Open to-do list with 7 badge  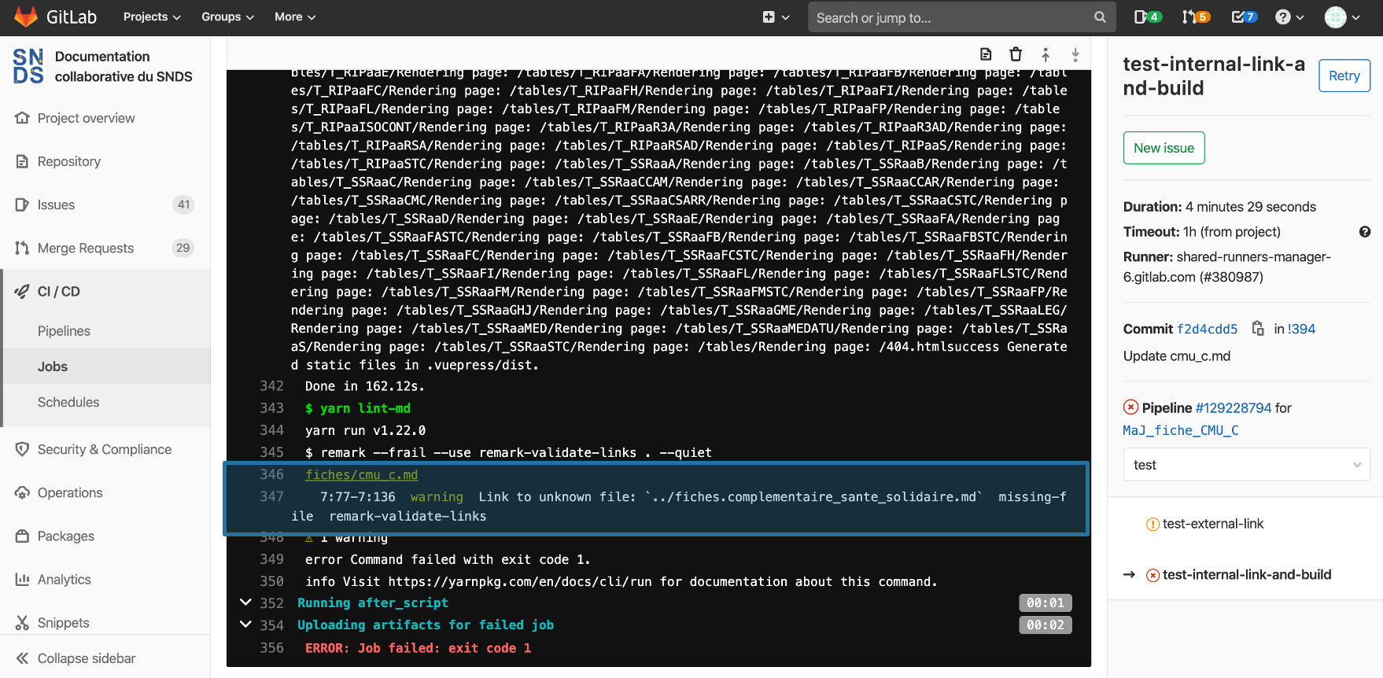(x=1244, y=17)
